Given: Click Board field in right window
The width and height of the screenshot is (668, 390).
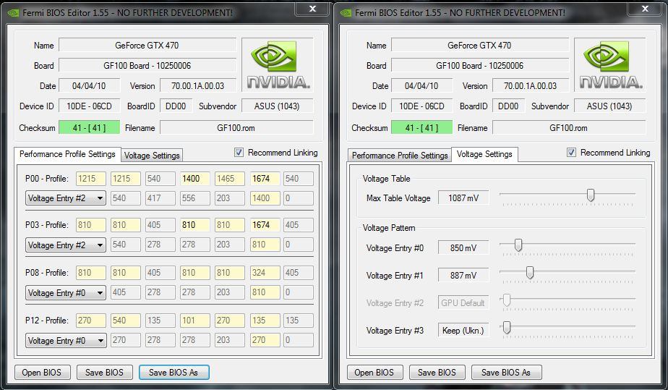Looking at the screenshot, I should pos(480,66).
